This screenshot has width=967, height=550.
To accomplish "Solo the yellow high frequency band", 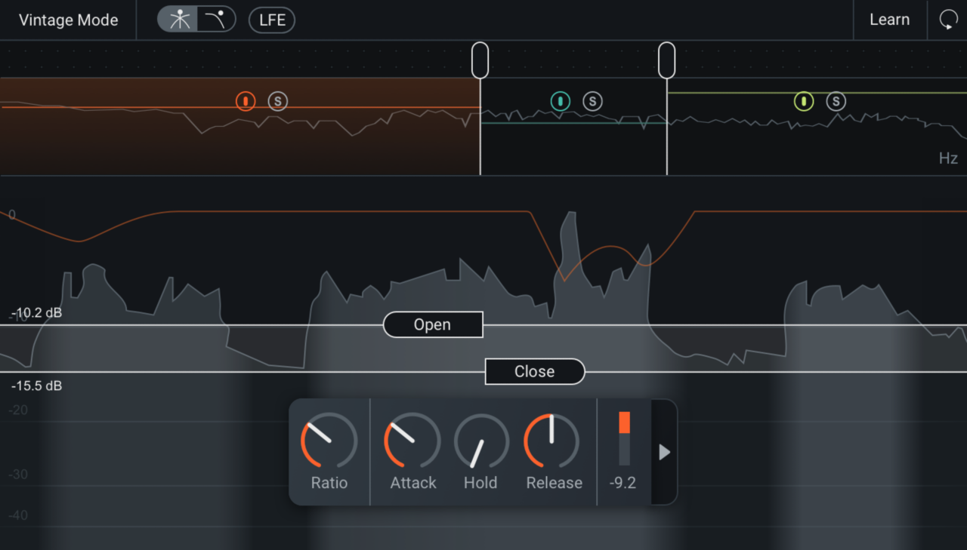I will point(835,100).
